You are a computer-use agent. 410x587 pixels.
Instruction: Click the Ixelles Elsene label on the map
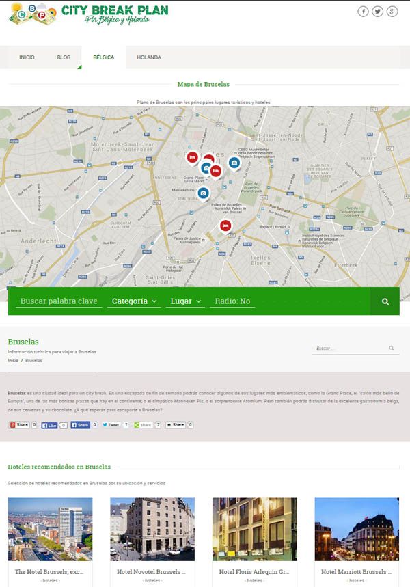click(260, 260)
